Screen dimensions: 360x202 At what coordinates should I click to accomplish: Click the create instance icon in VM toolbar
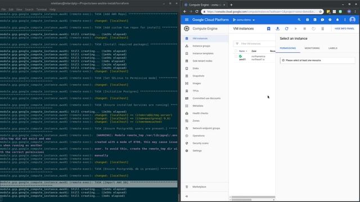[x=269, y=29]
